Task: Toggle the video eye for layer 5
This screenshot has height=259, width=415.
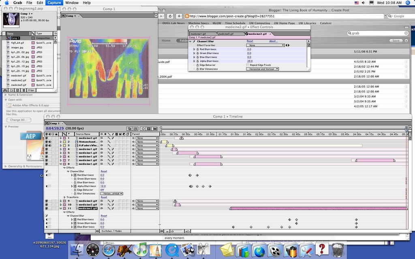Action: tap(47, 153)
